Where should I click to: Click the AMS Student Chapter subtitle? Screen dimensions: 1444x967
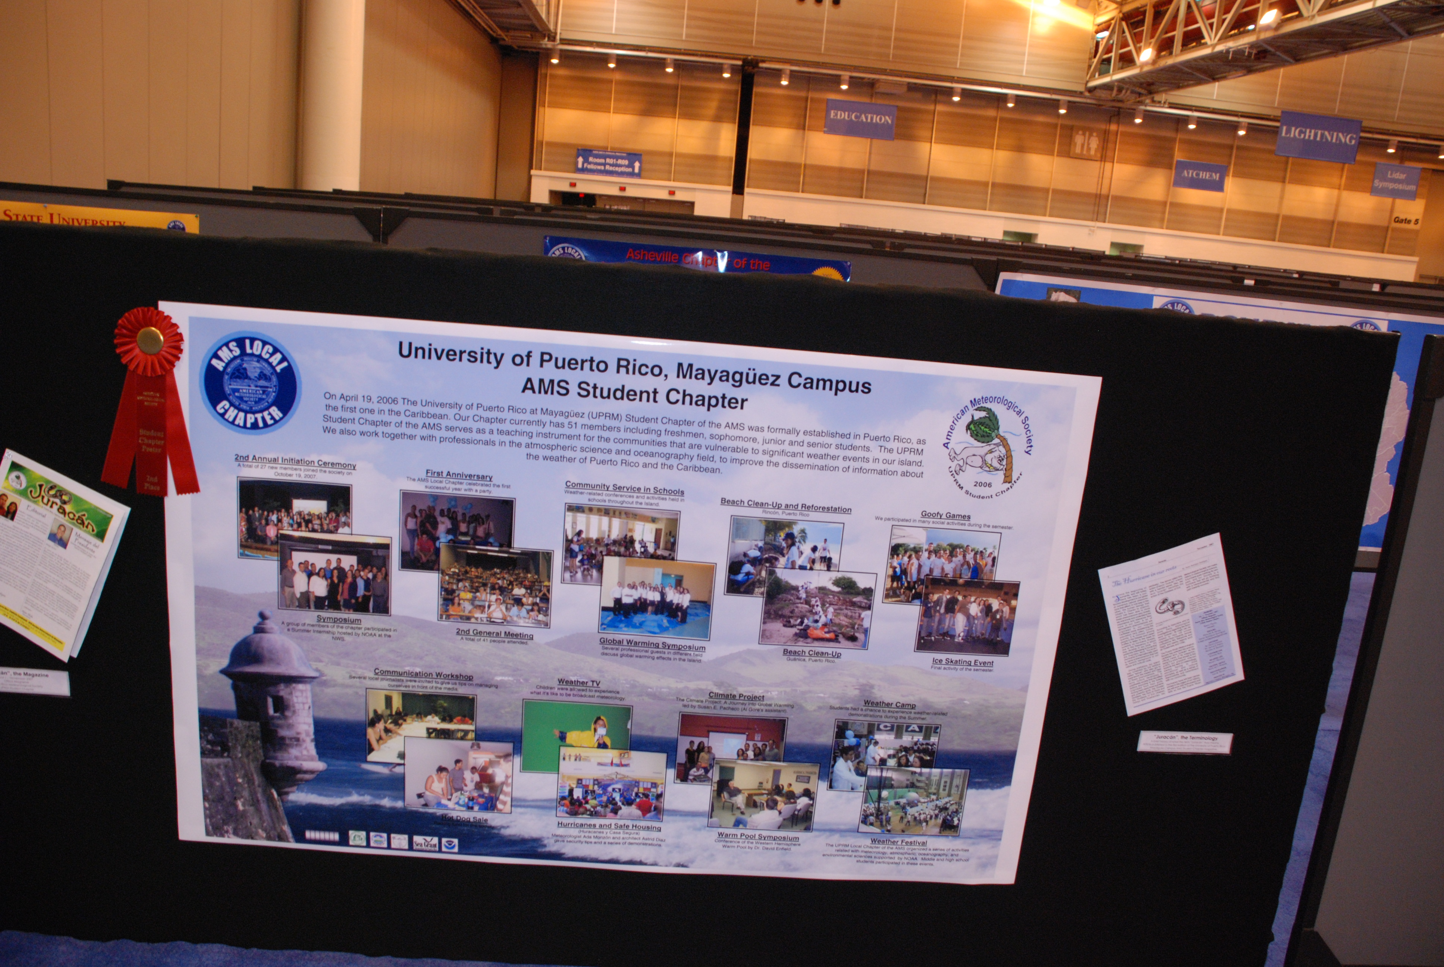[x=634, y=395]
